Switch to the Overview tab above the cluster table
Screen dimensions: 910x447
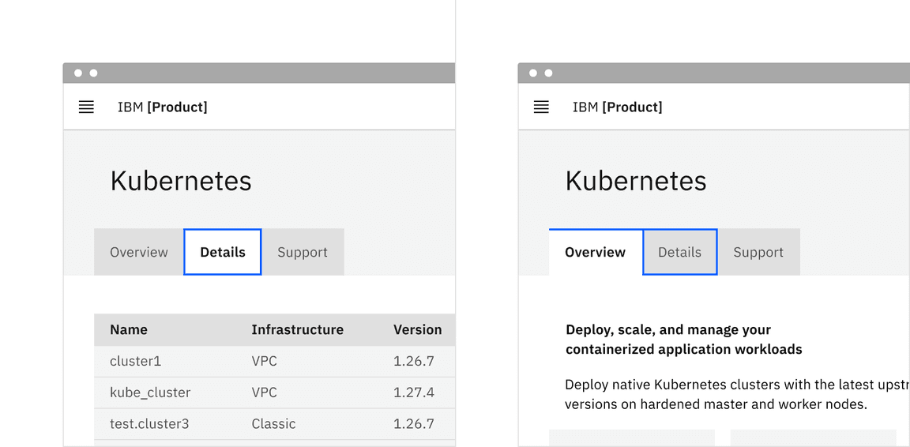pyautogui.click(x=139, y=253)
